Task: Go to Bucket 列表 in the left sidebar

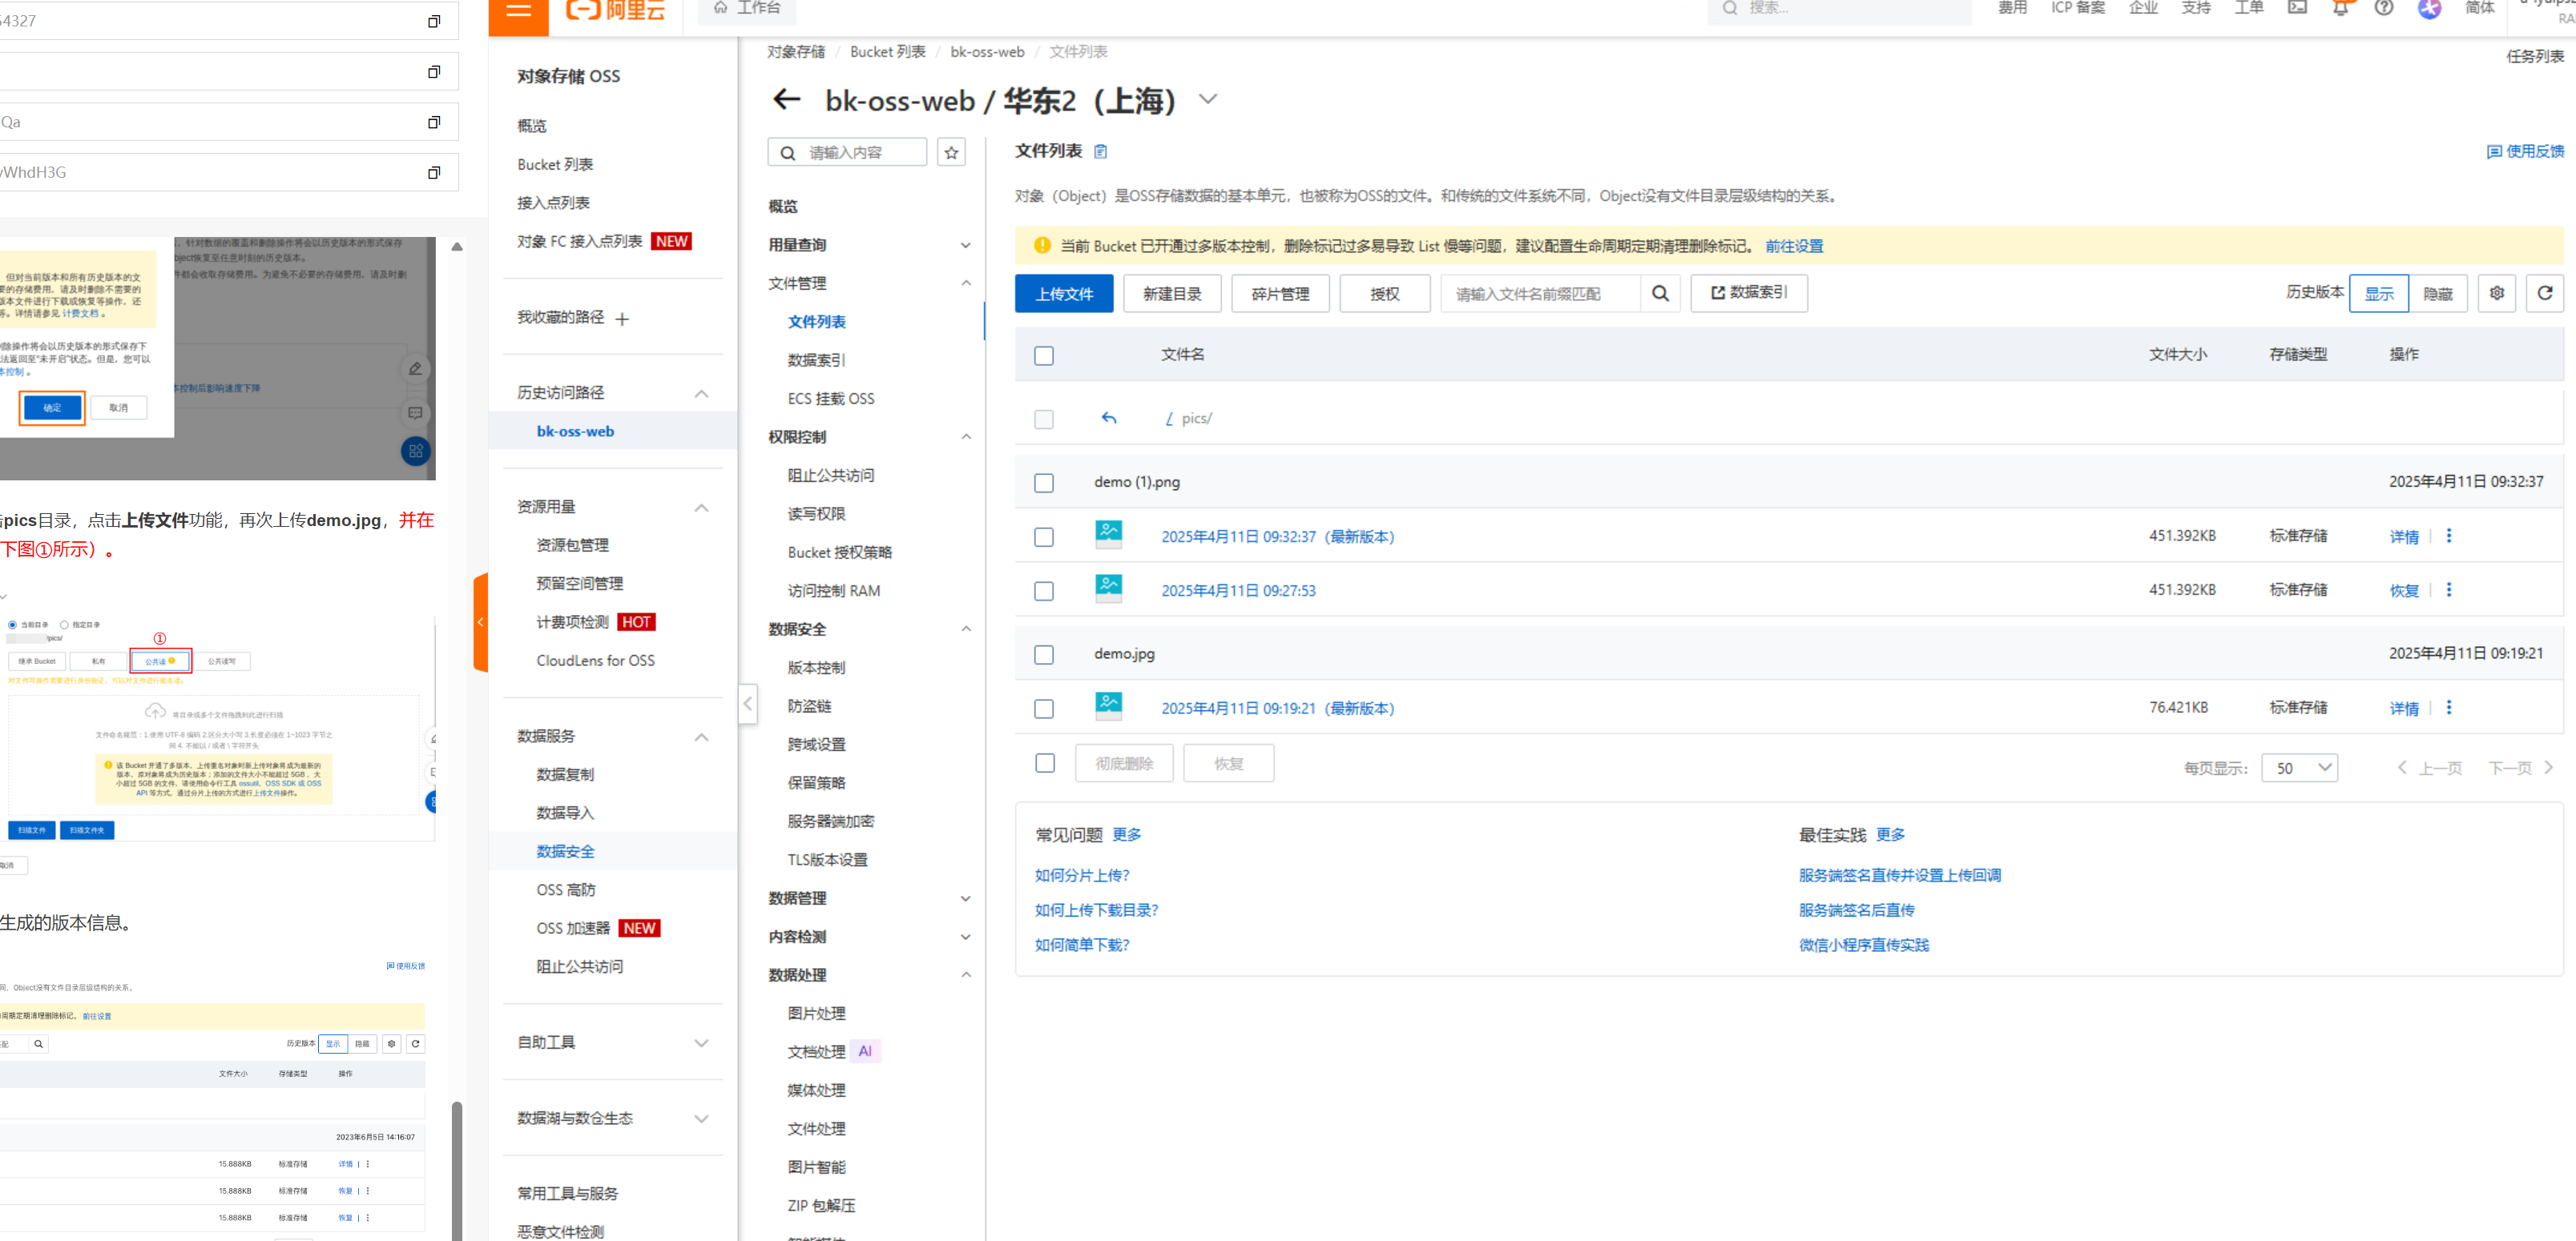Action: (555, 165)
